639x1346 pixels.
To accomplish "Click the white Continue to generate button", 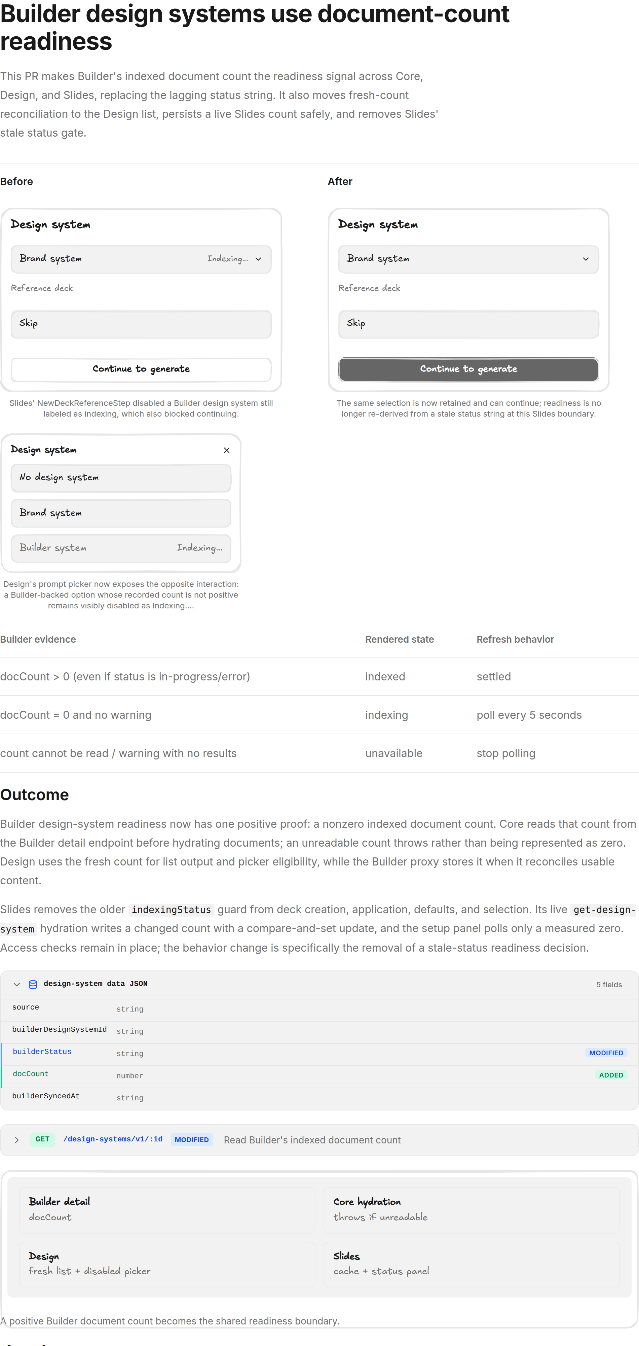I will [x=141, y=369].
